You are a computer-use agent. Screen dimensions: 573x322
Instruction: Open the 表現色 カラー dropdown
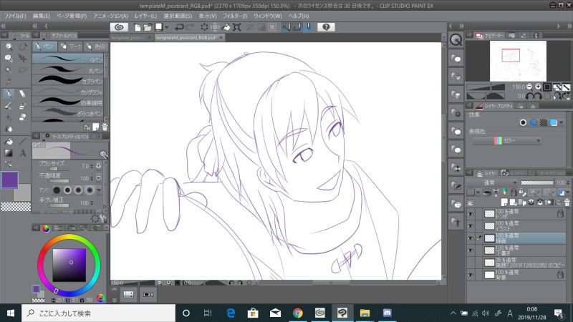pyautogui.click(x=507, y=140)
